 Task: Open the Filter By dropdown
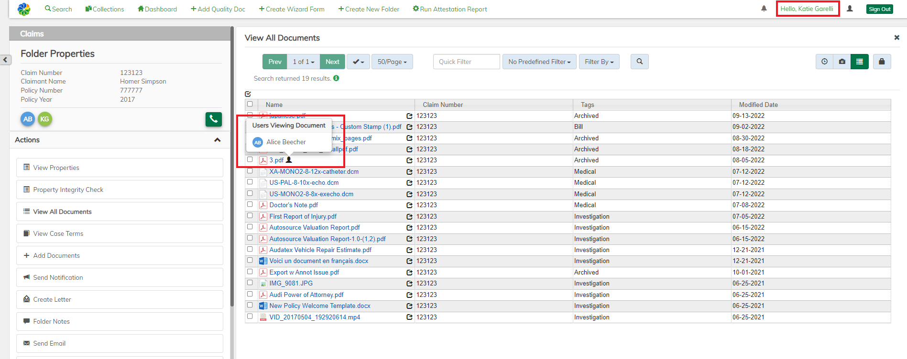599,62
